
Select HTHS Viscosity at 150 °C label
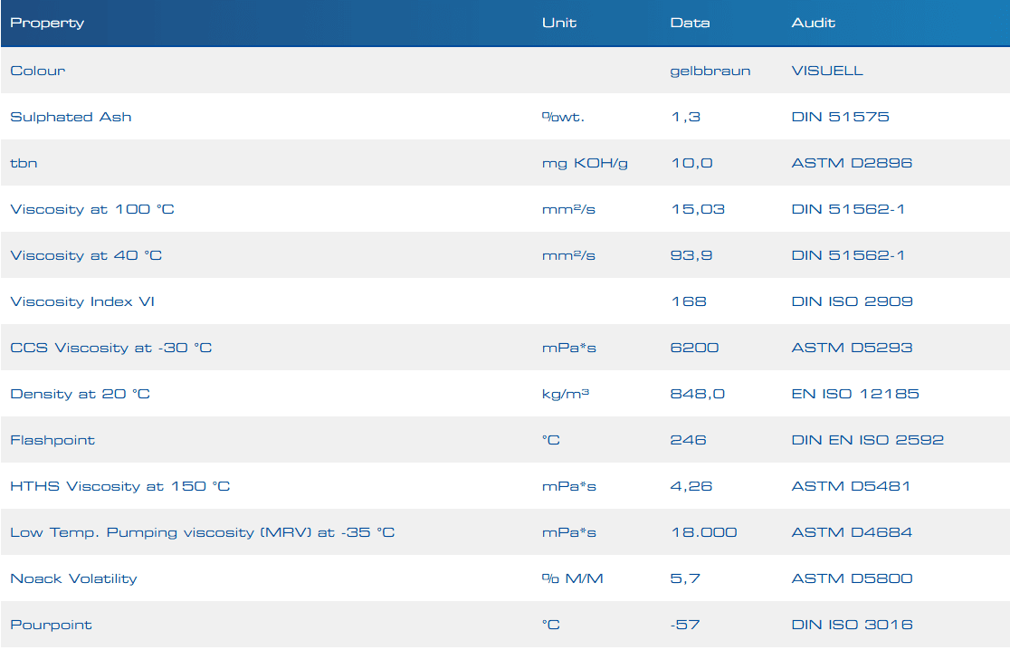(120, 486)
